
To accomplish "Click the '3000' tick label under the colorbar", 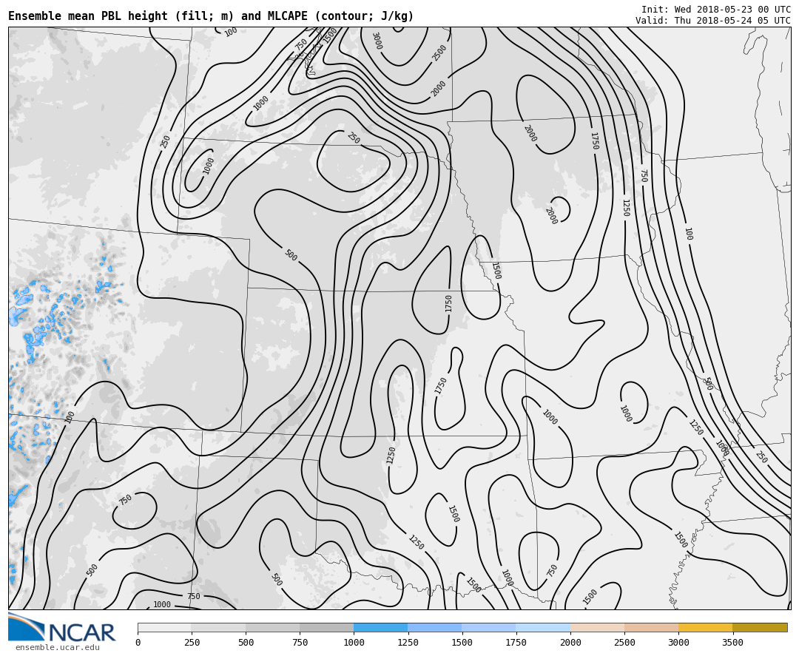I will (678, 643).
